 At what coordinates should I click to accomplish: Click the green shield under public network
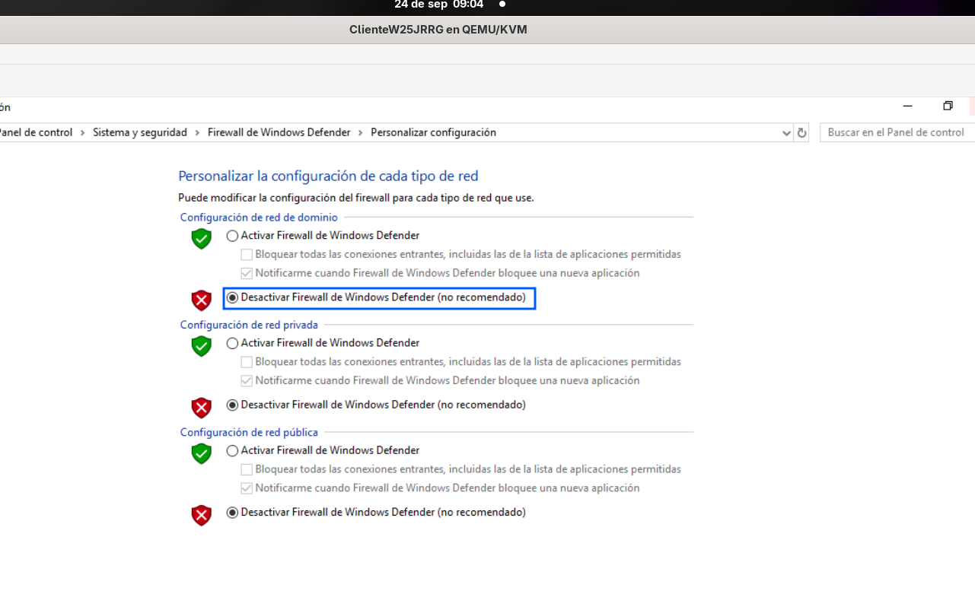pos(201,453)
